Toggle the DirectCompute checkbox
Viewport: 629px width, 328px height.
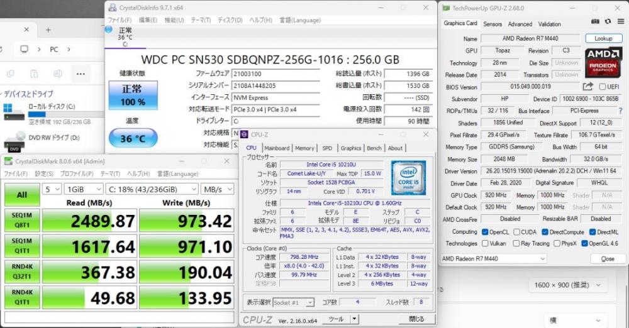point(545,232)
